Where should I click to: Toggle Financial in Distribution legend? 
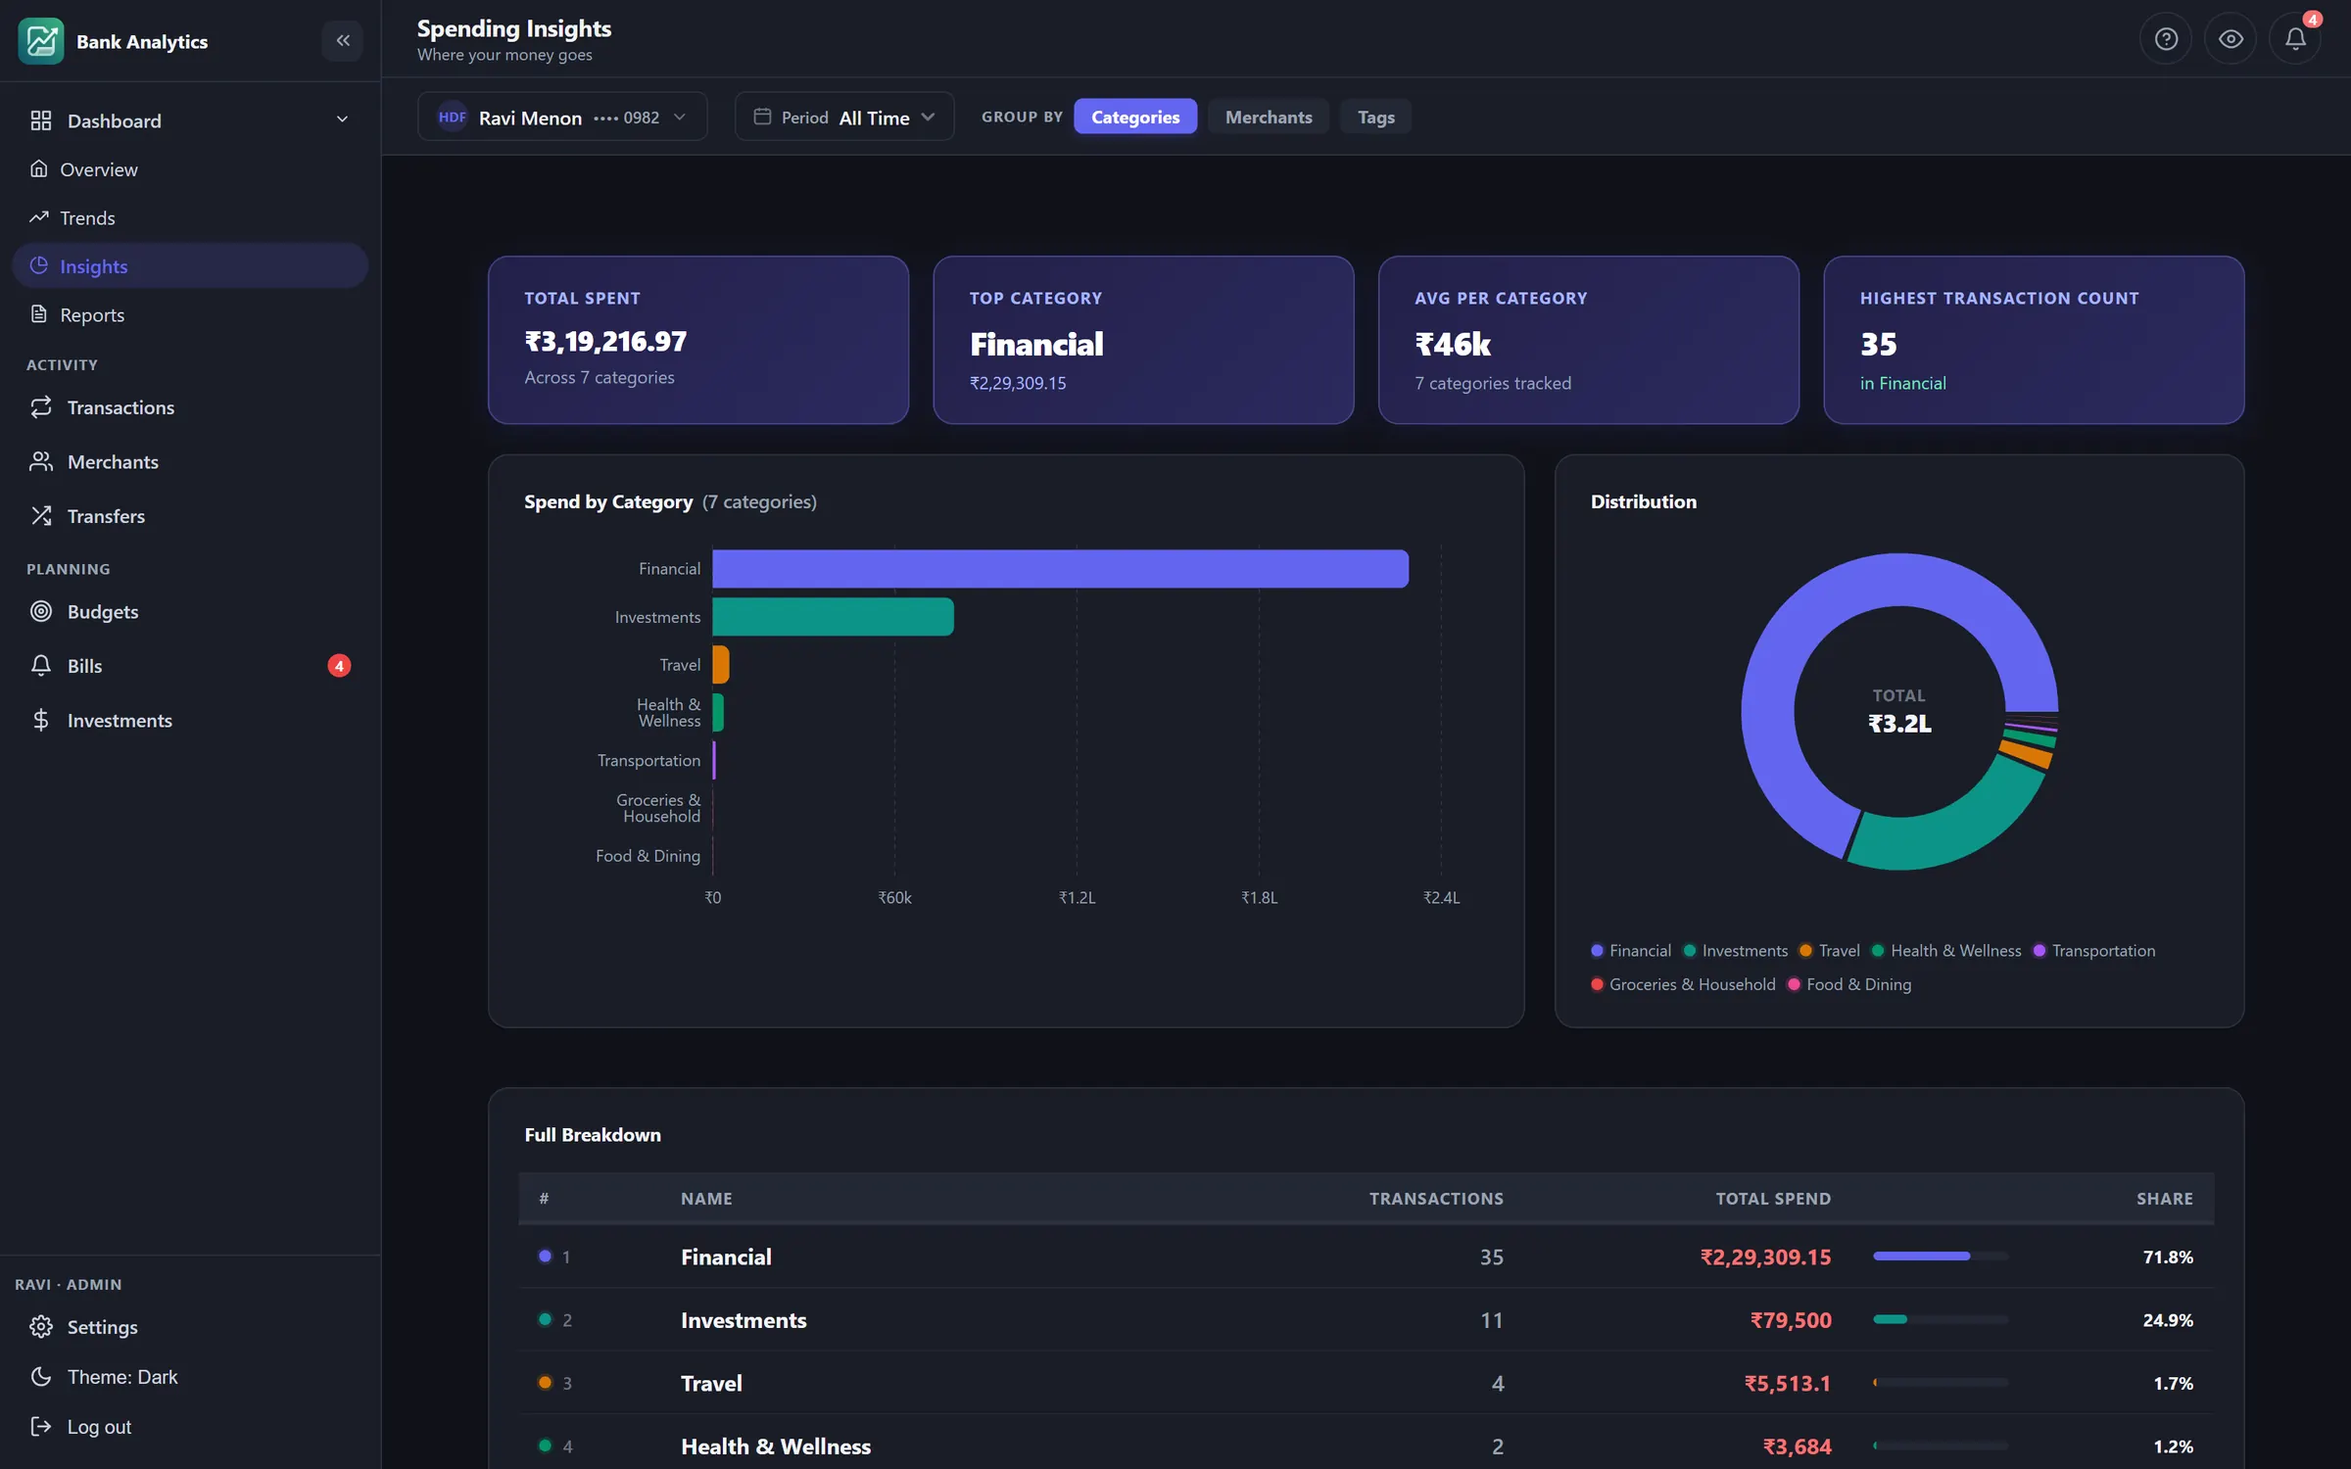(1631, 951)
